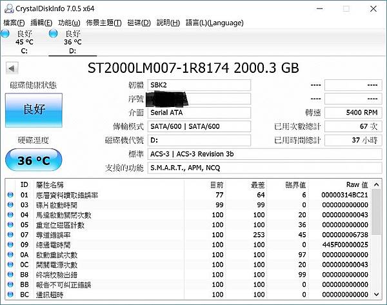Click the drive letter field showing D:
Viewport: 387px width, 305px height.
pyautogui.click(x=199, y=141)
